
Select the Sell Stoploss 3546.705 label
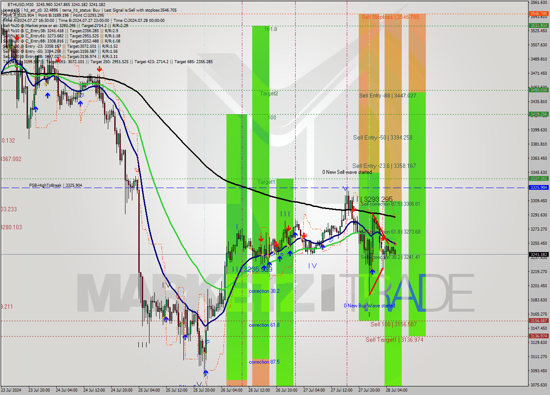(x=390, y=17)
